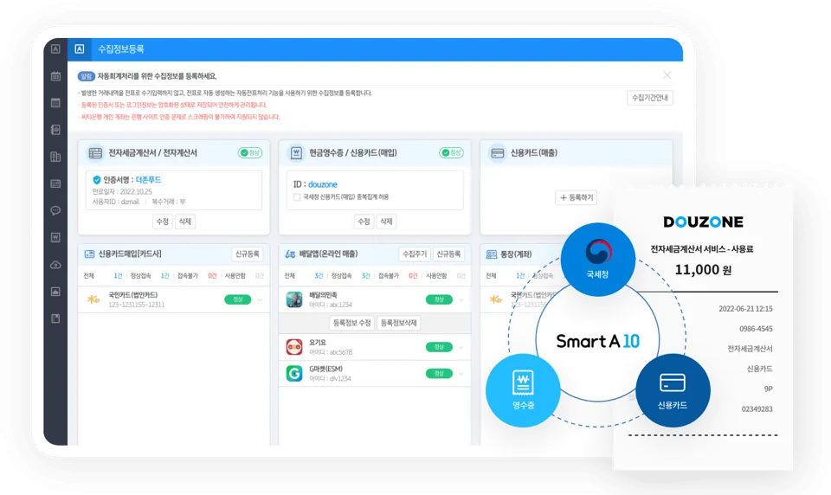Click the 전자세금계산서 card header icon
The height and width of the screenshot is (495, 831).
[95, 153]
